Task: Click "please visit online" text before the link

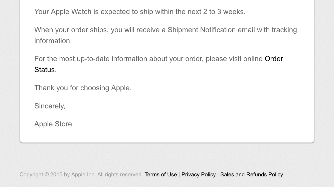Action: click(234, 59)
